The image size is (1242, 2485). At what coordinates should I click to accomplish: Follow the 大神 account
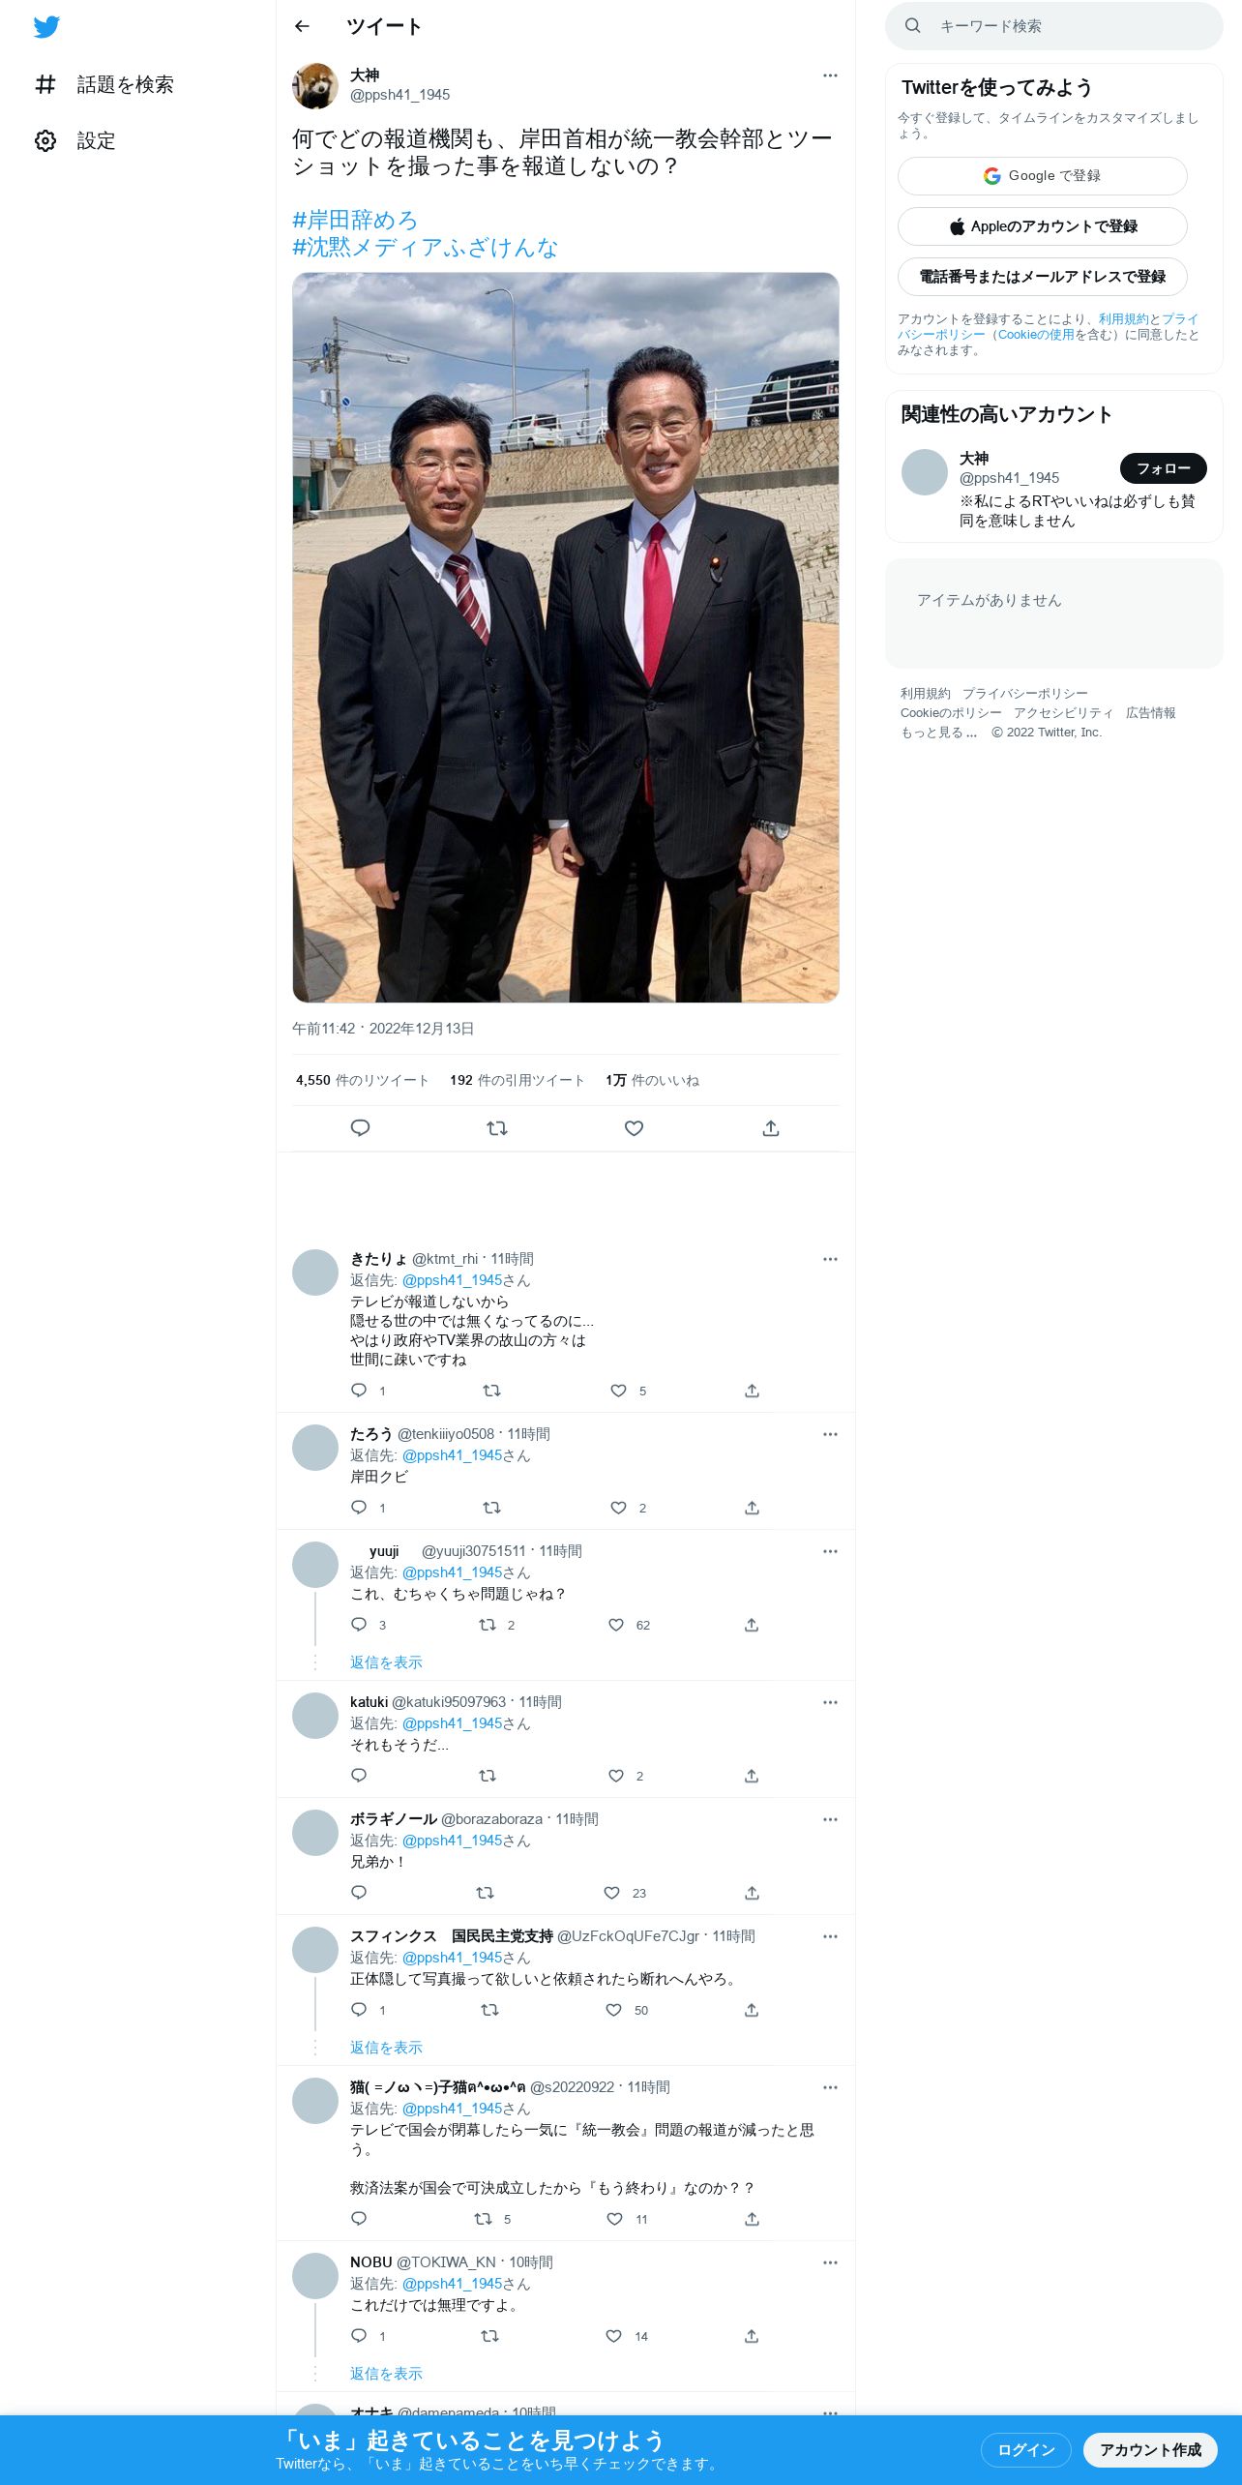point(1163,468)
